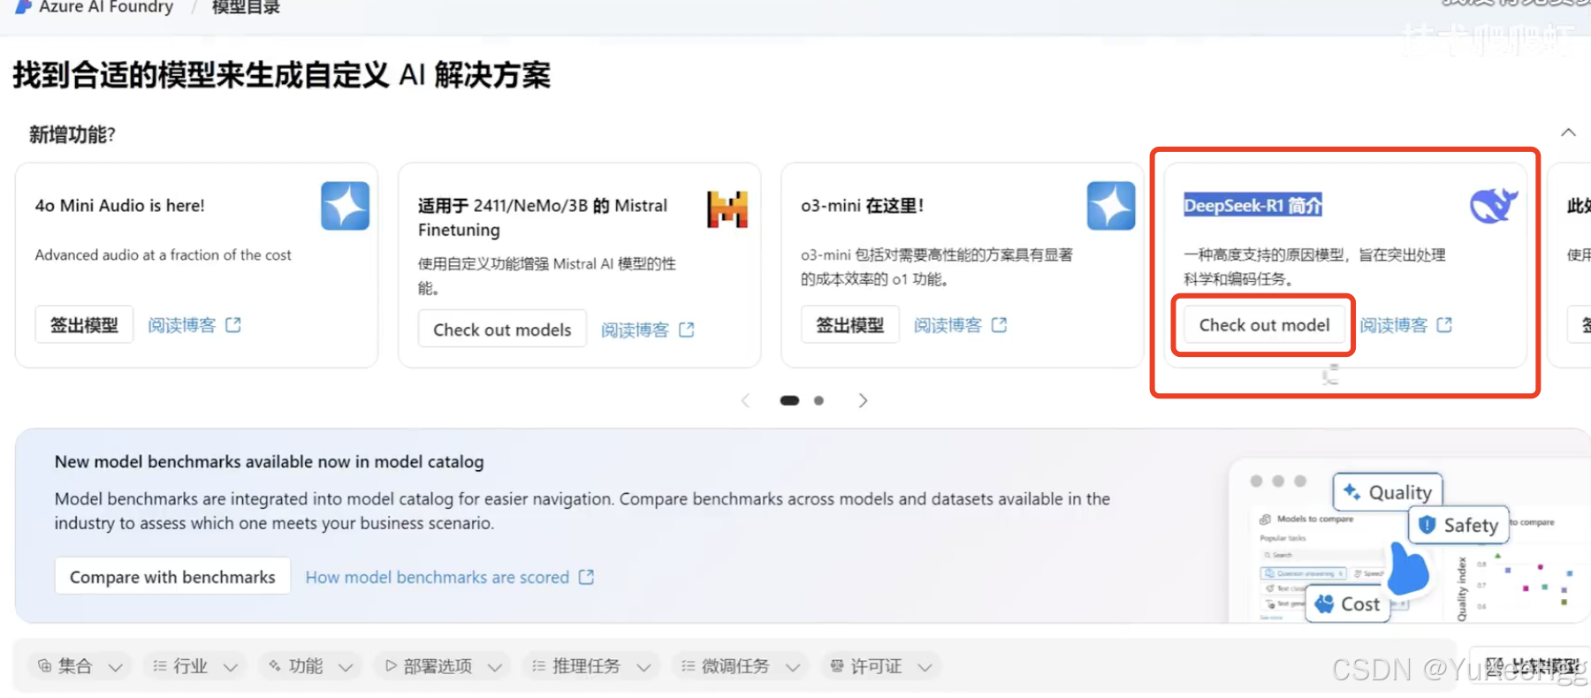Viewport: 1591px width, 698px height.
Task: Click the 4o Mini Audio is here! title
Action: tap(119, 206)
